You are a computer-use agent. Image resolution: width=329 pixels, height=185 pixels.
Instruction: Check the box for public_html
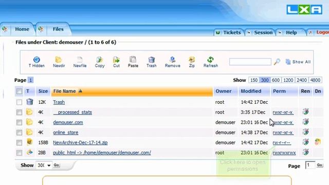click(19, 153)
